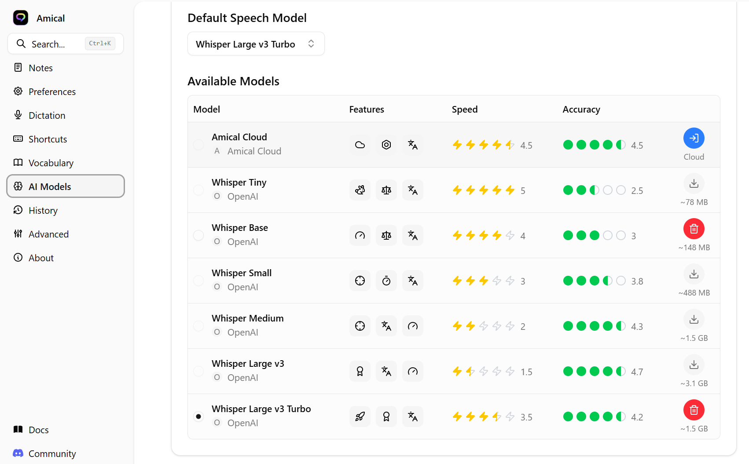The image size is (749, 464).
Task: Click the timer icon on Whisper Small row
Action: click(x=386, y=281)
